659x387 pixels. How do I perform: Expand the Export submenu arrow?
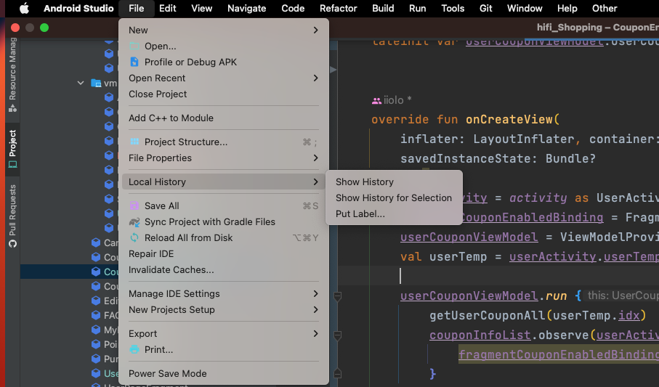coord(315,334)
